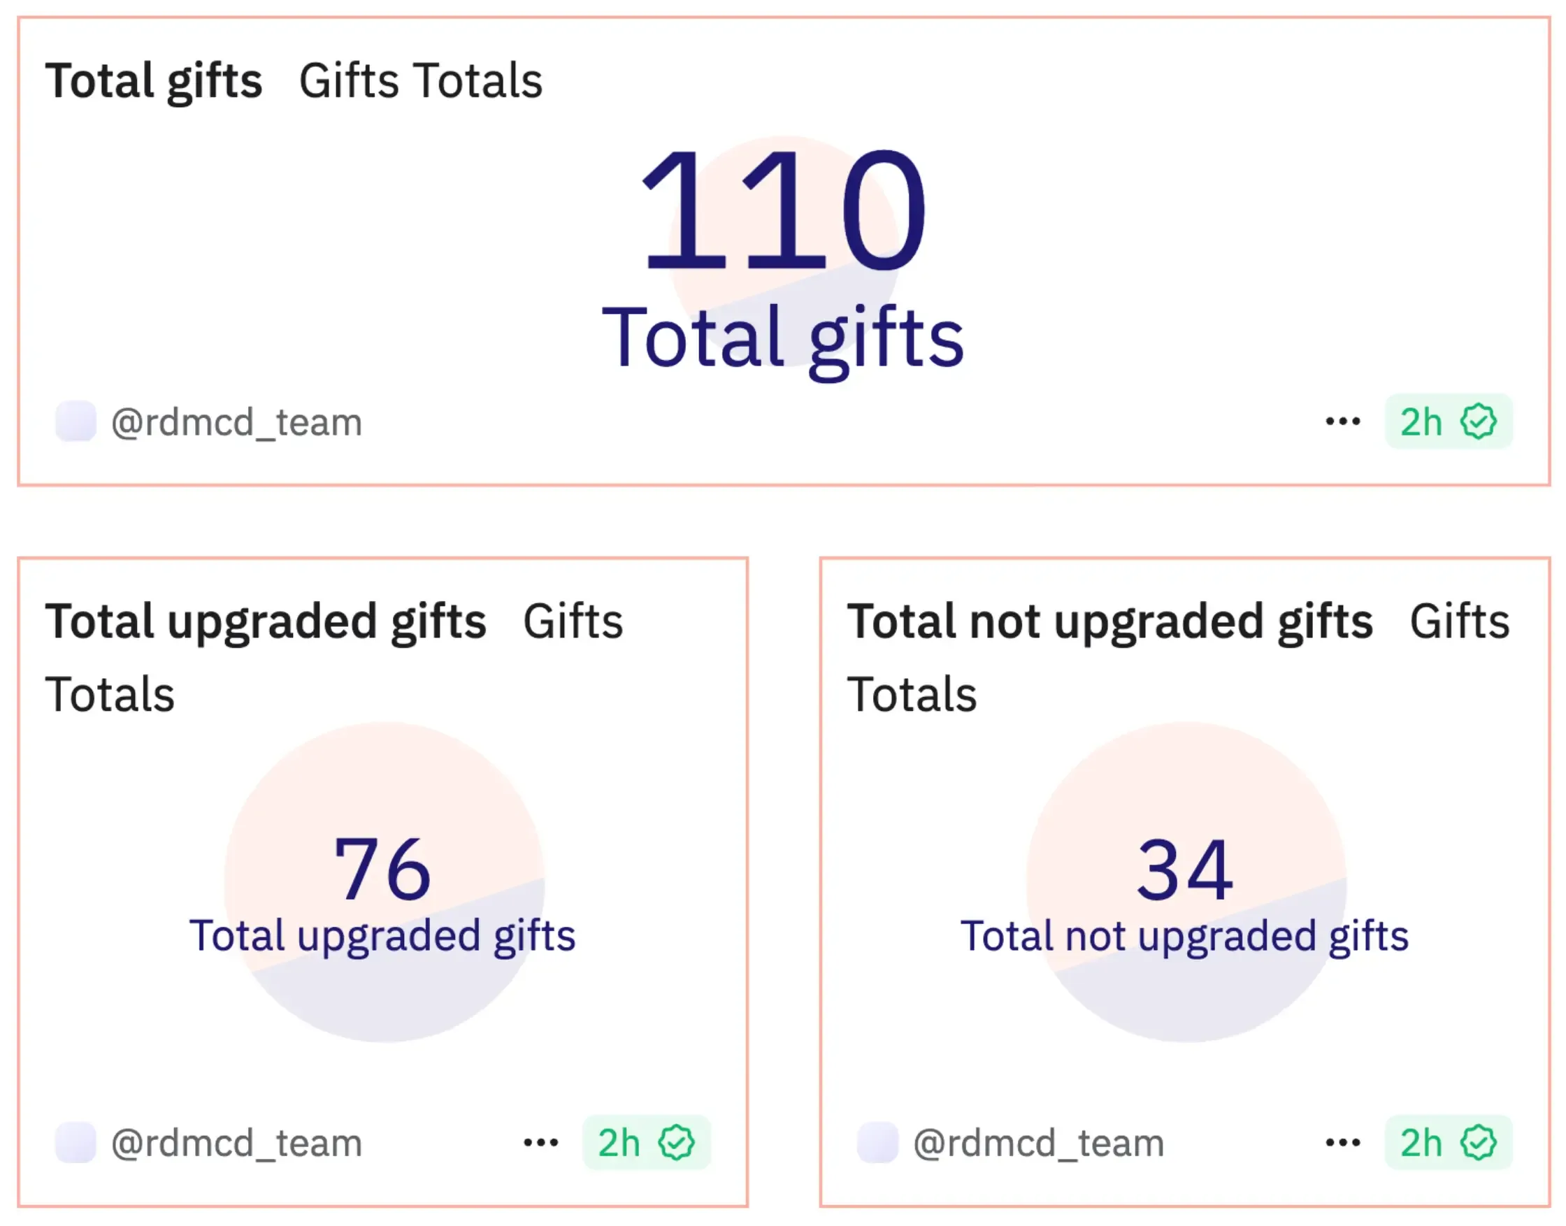1566x1226 pixels.
Task: Open the ellipsis menu on Total gifts card
Action: point(1342,422)
